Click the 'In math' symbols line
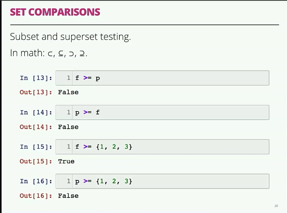287x213 pixels. coord(49,53)
